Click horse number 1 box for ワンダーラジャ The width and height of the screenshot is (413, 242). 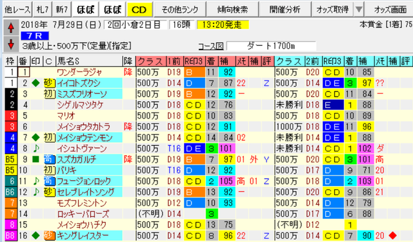click(24, 72)
